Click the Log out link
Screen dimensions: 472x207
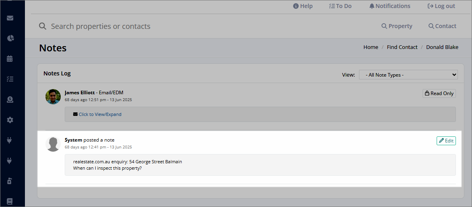[x=441, y=6]
